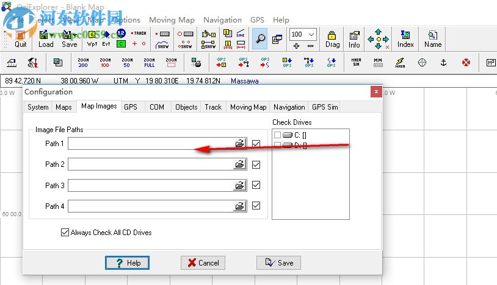
Task: Click the Save button in the Configuration dialog
Action: point(278,262)
